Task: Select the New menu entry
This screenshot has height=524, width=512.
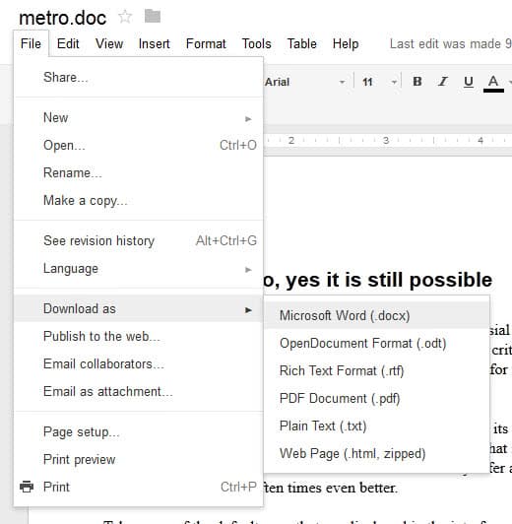Action: coord(138,117)
